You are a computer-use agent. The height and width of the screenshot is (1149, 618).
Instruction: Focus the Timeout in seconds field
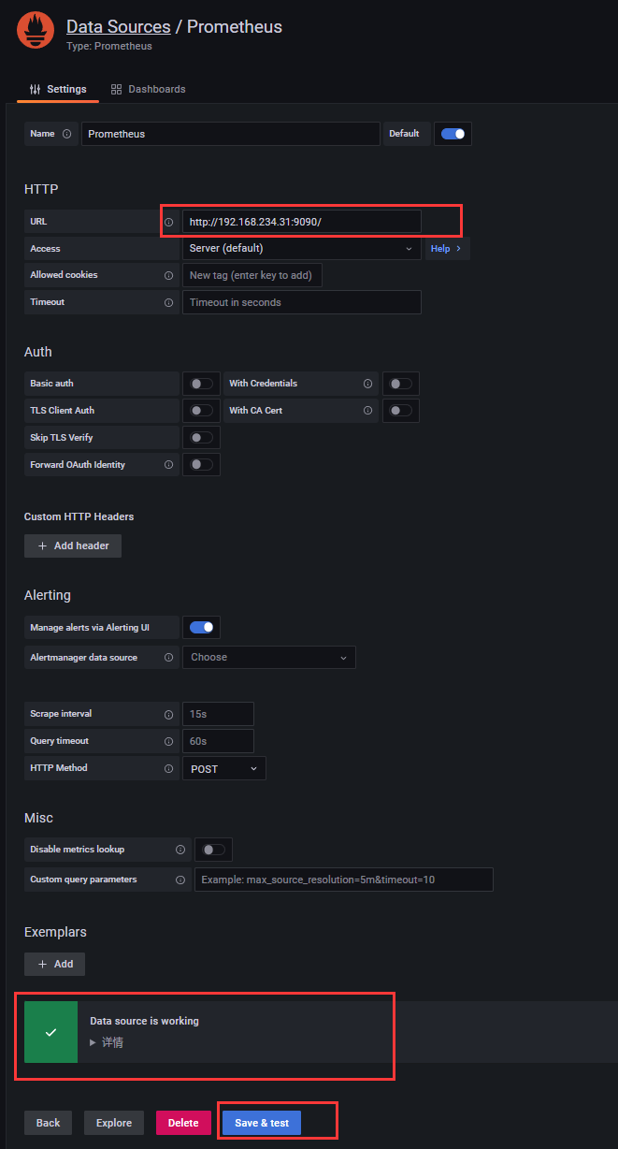[x=301, y=302]
